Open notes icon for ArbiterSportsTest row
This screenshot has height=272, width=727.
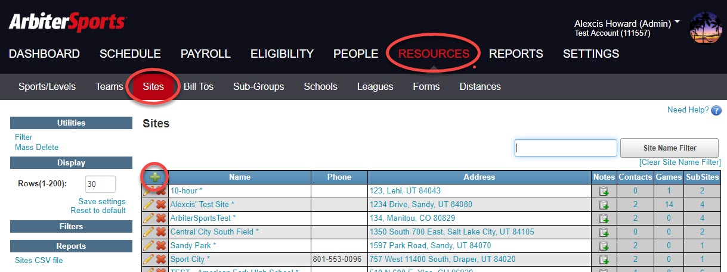coord(604,218)
